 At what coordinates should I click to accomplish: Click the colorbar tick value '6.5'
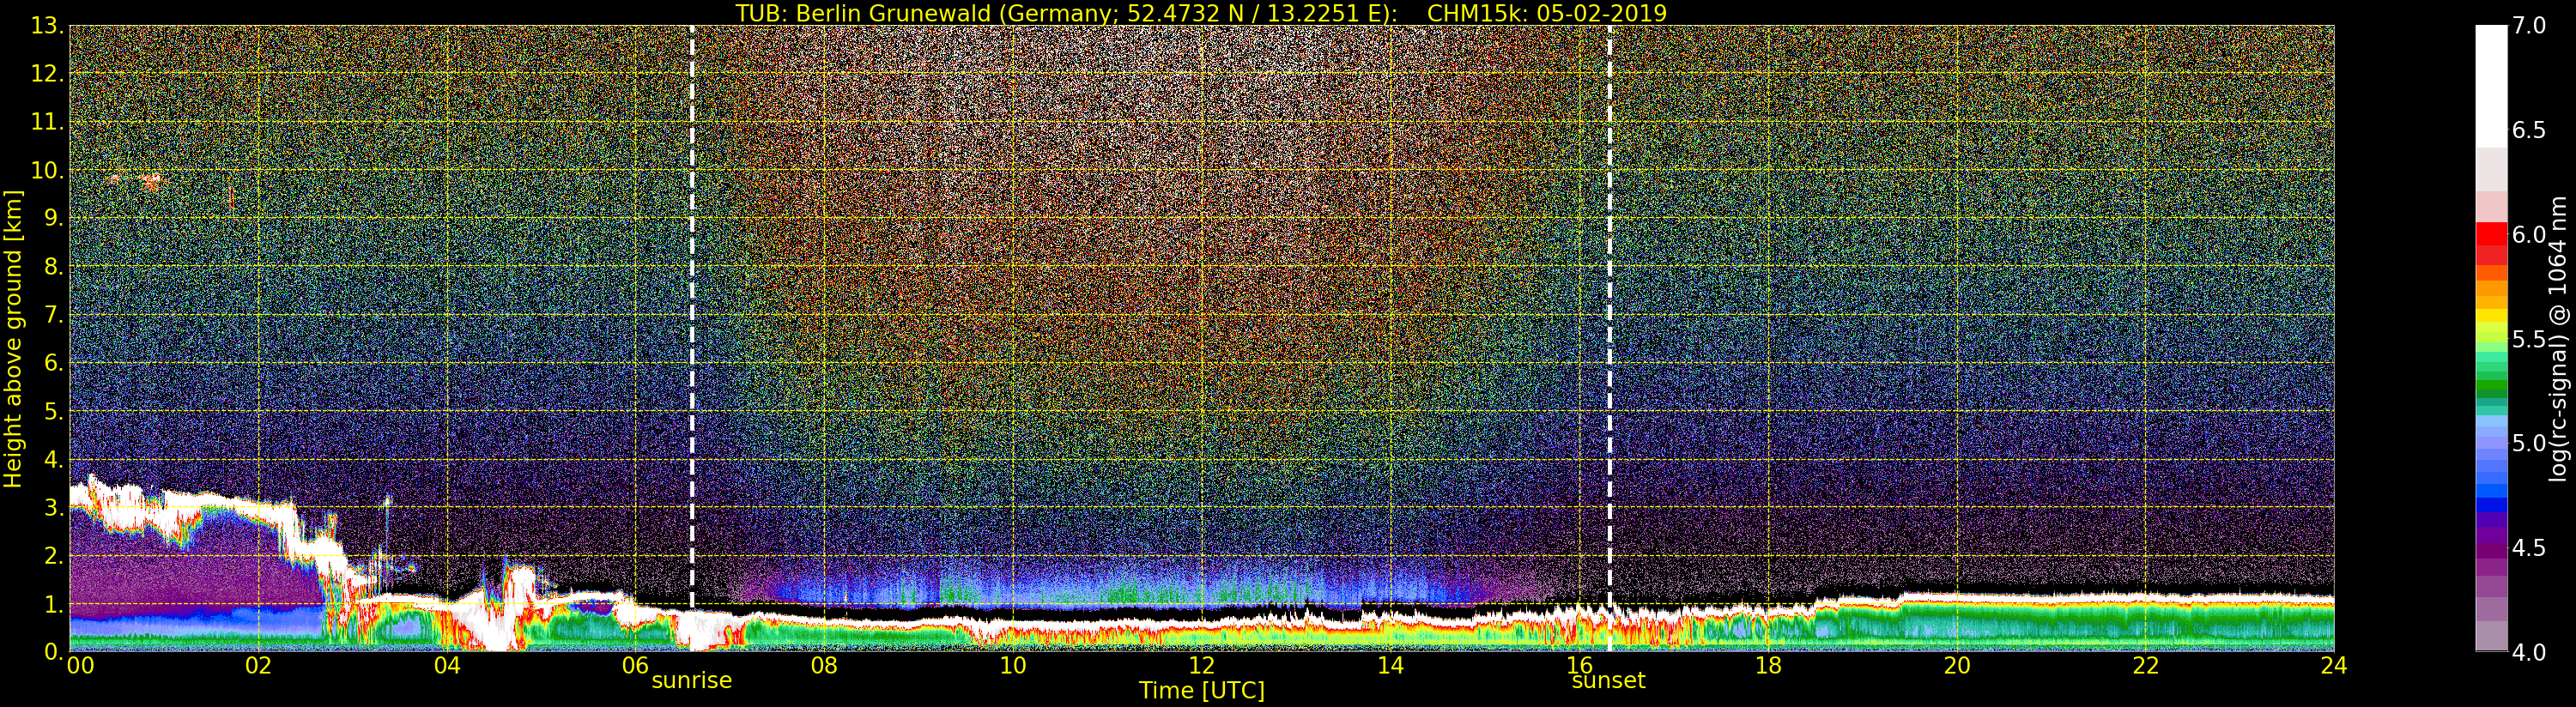[2529, 130]
